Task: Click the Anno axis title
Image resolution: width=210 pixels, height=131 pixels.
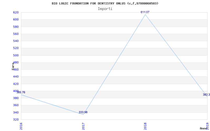Action: click(203, 128)
